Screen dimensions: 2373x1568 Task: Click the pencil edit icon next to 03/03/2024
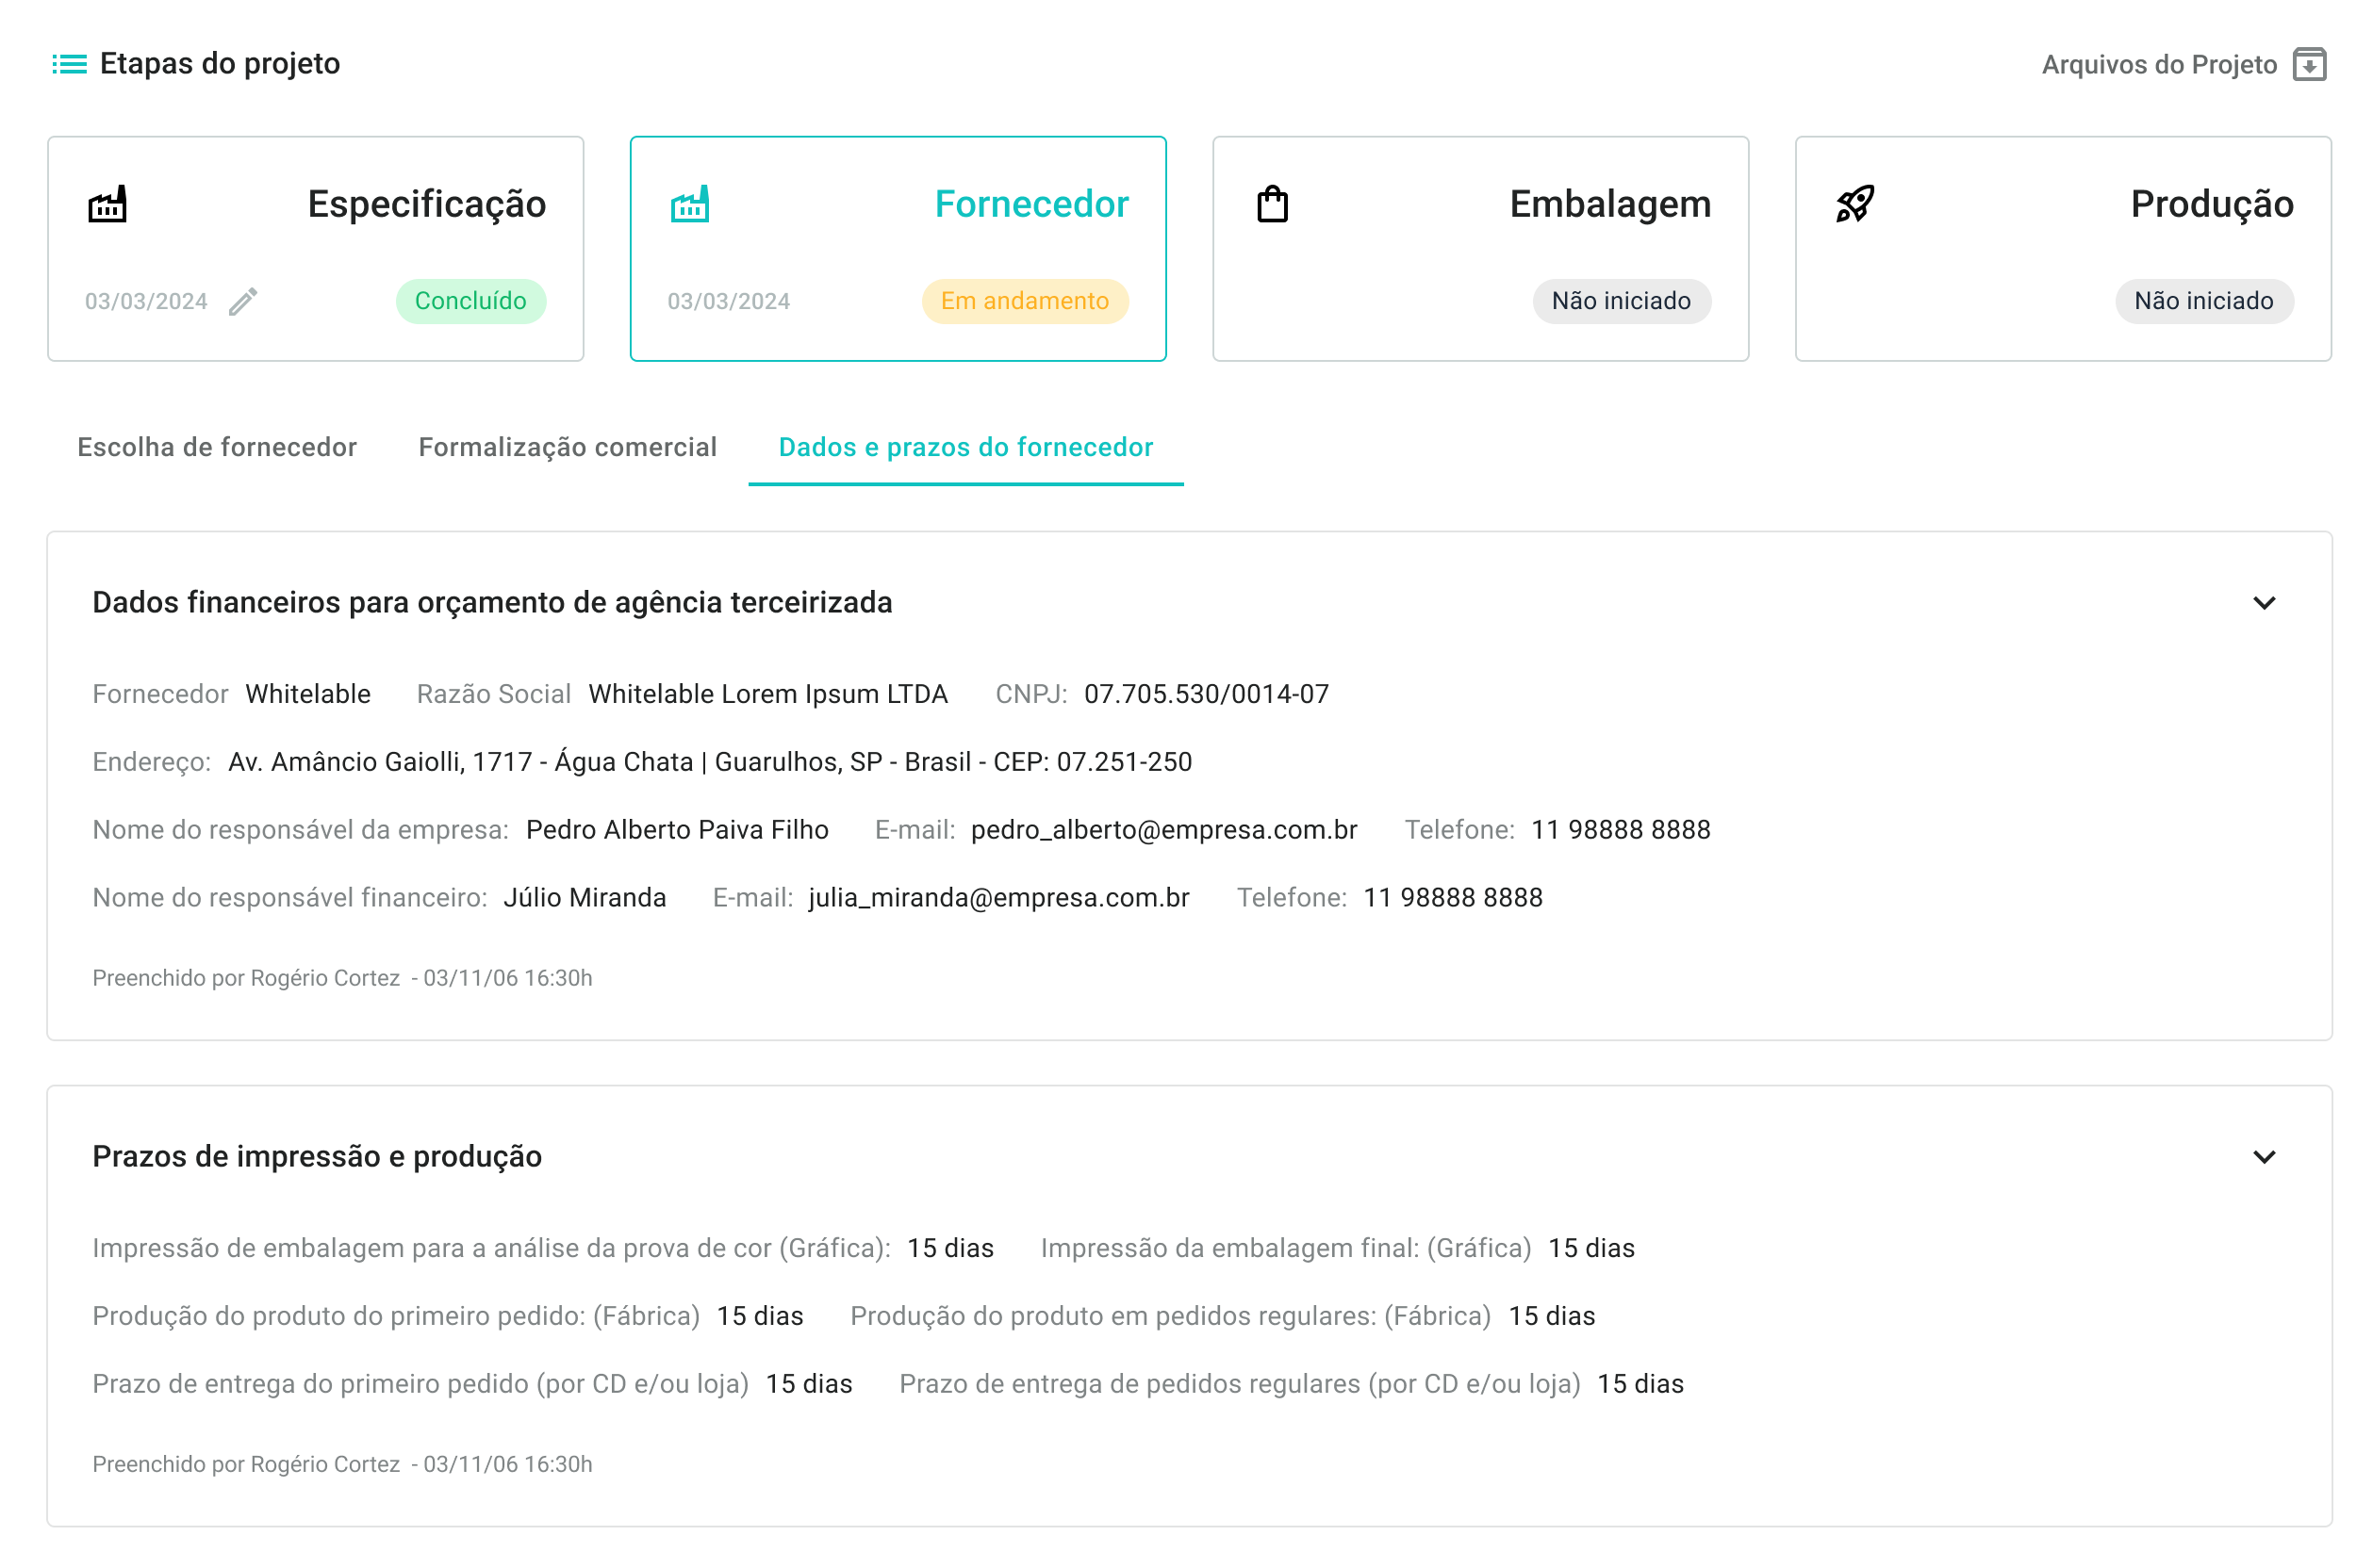(243, 301)
